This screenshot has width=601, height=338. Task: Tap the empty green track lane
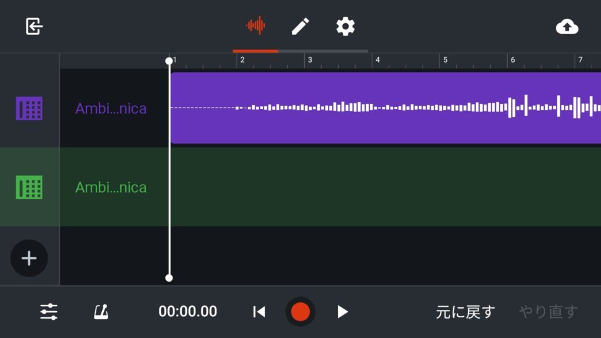point(385,187)
